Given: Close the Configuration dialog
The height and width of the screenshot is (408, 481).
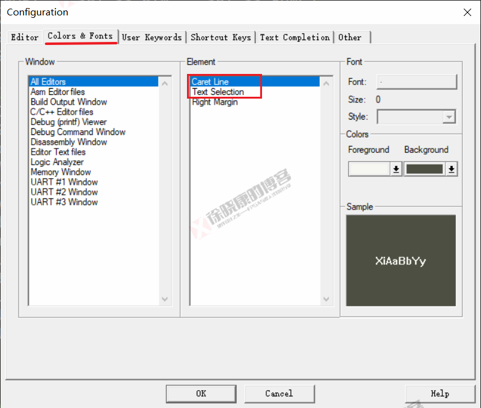Looking at the screenshot, I should 466,12.
